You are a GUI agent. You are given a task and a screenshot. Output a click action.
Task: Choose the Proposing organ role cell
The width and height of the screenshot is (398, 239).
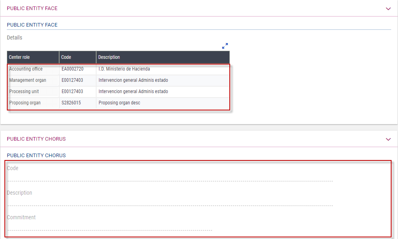(x=25, y=103)
